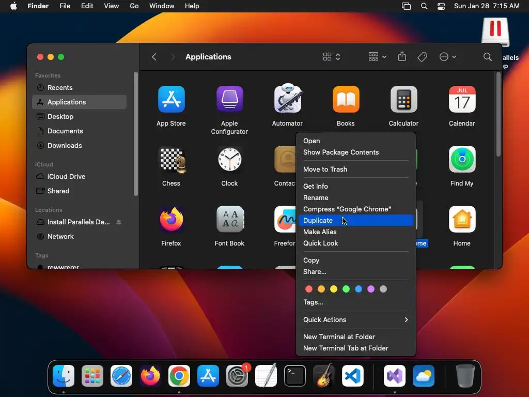Open Launchpad from the Dock
Image resolution: width=529 pixels, height=397 pixels.
point(92,376)
